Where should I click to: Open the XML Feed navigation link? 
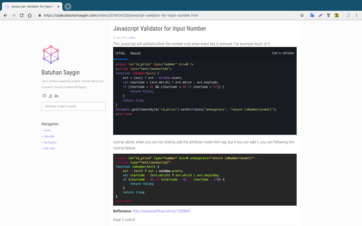pyautogui.click(x=49, y=148)
